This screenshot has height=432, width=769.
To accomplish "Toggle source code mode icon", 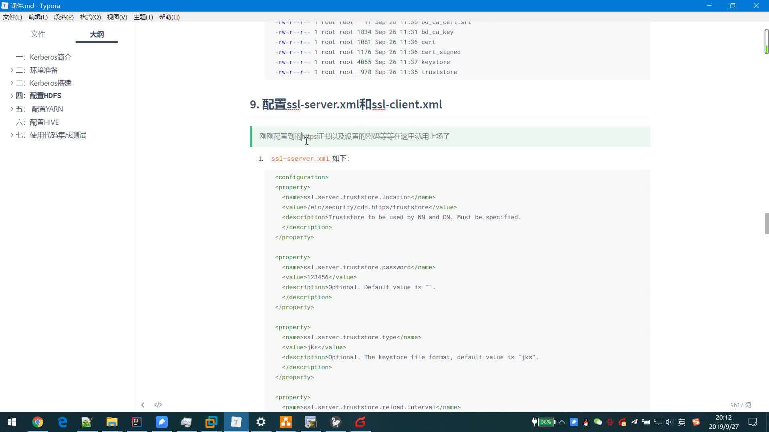I will pos(158,405).
